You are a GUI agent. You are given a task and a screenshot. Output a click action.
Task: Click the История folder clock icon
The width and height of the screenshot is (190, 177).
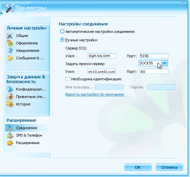[x=10, y=104]
